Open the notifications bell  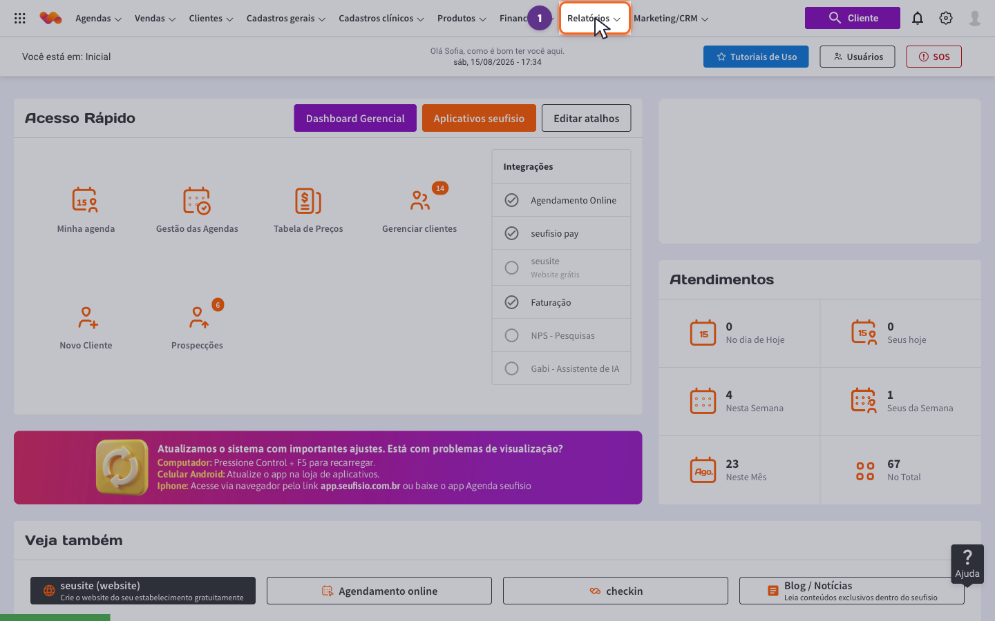click(x=918, y=18)
